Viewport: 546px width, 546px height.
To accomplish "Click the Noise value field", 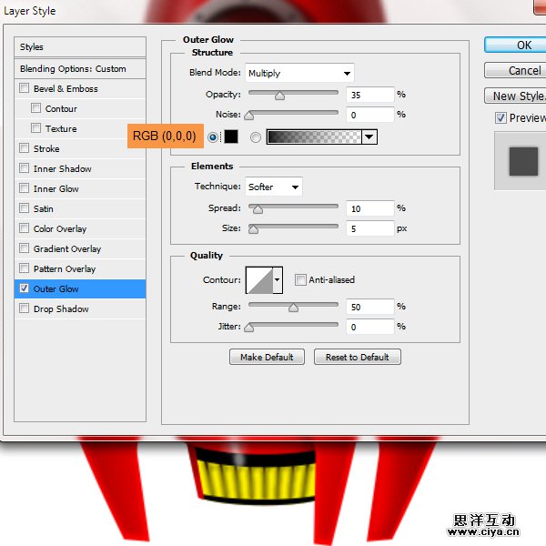I will [370, 115].
